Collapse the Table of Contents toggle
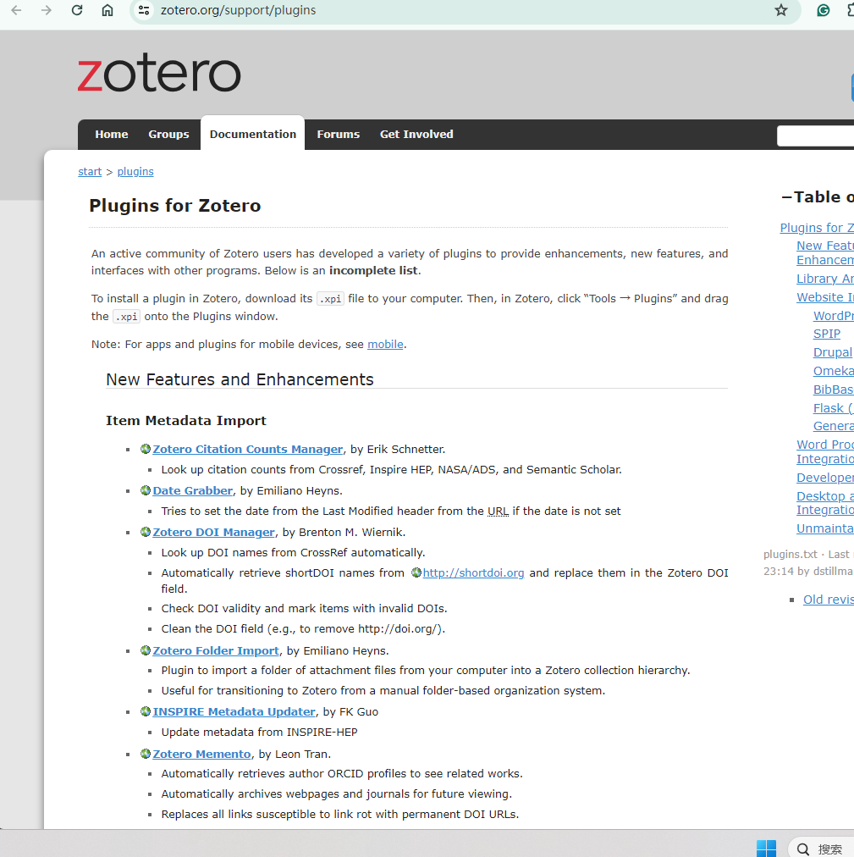854x857 pixels. pos(786,196)
